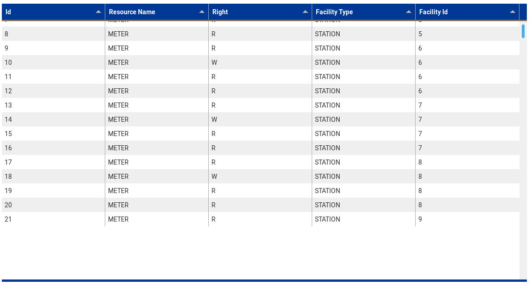Click METER in row 20
This screenshot has height=285, width=531.
pyautogui.click(x=118, y=205)
